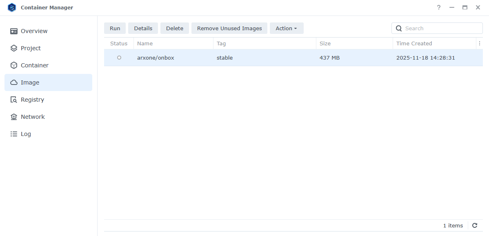Click Remove Unused Images
Image resolution: width=489 pixels, height=236 pixels.
point(229,28)
